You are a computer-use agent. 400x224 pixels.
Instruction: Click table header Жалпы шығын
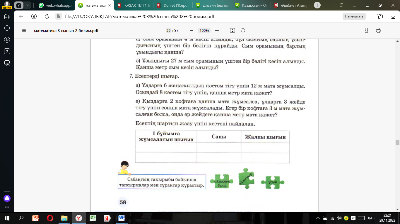click(265, 137)
